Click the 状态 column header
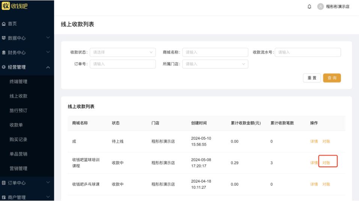359x201 pixels. 116,123
